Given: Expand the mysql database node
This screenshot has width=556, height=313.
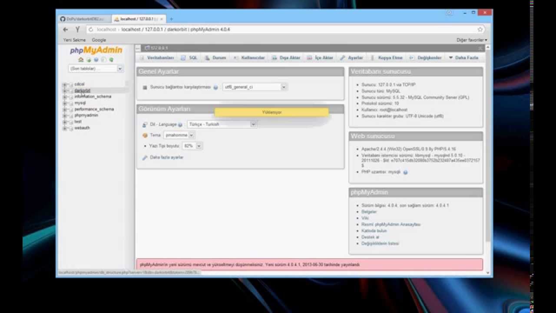Looking at the screenshot, I should pos(65,103).
